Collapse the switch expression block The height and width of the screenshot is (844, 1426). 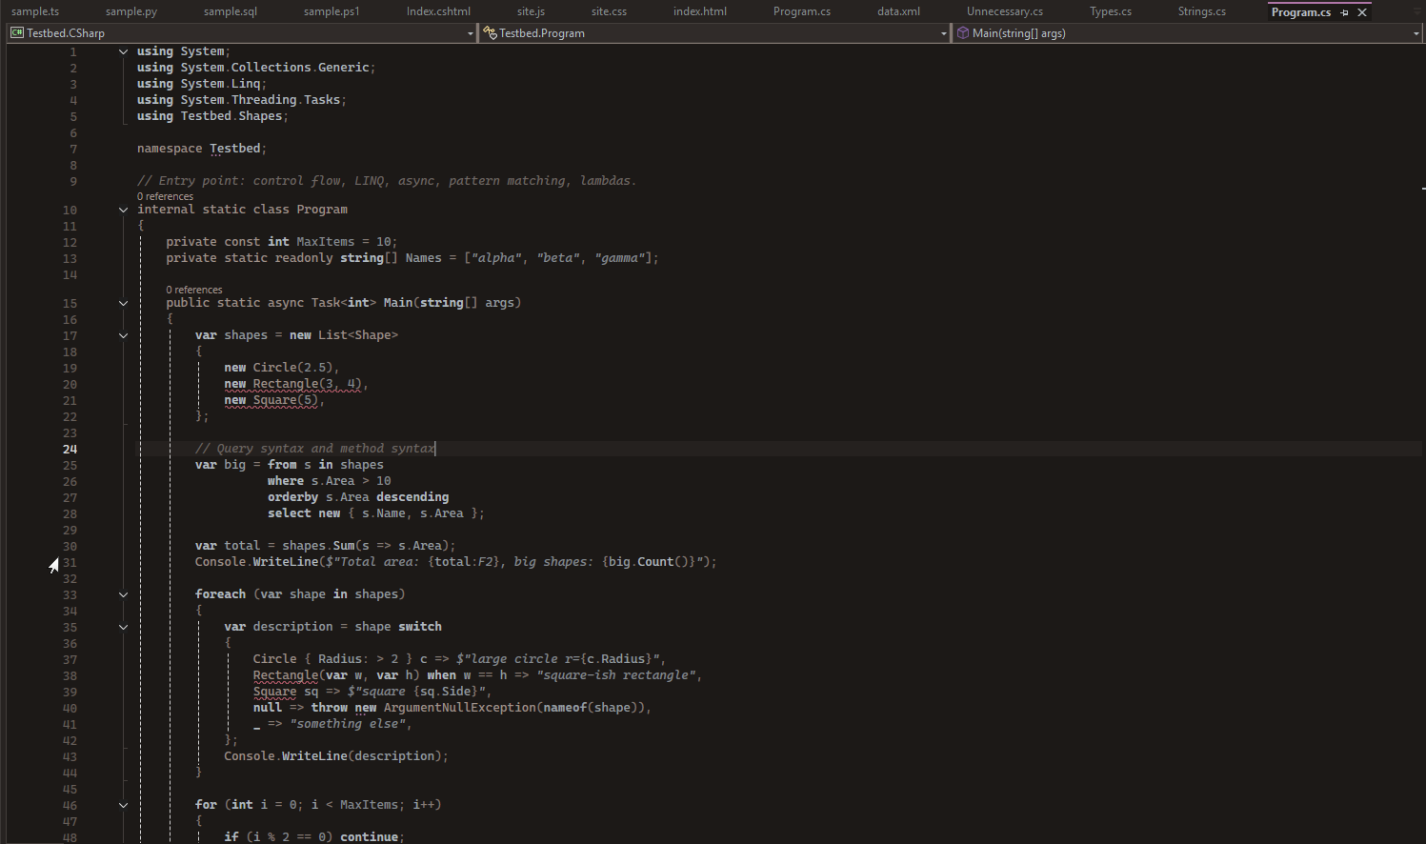(x=123, y=627)
